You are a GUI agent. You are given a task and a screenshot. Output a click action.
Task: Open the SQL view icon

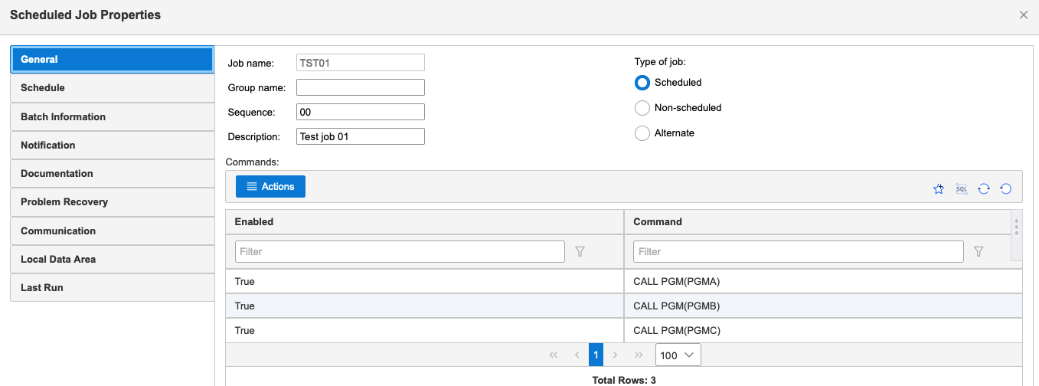point(962,188)
